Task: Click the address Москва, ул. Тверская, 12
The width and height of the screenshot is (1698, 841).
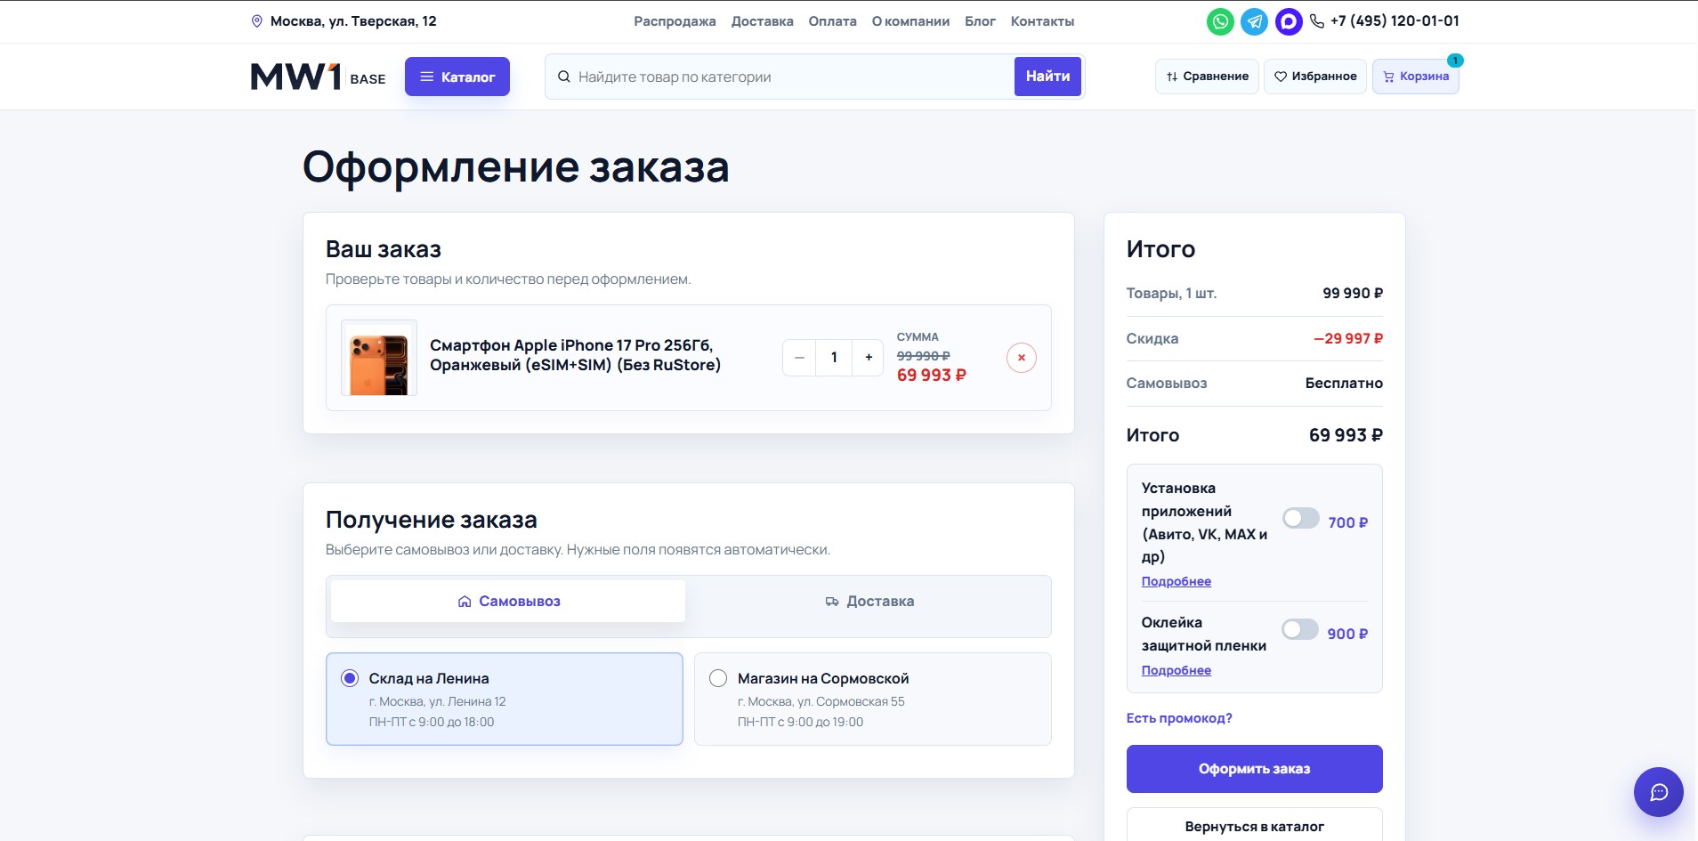Action: coord(353,21)
